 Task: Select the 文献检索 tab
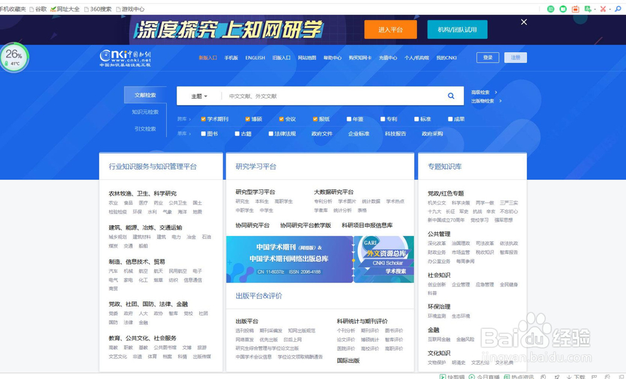pos(145,95)
